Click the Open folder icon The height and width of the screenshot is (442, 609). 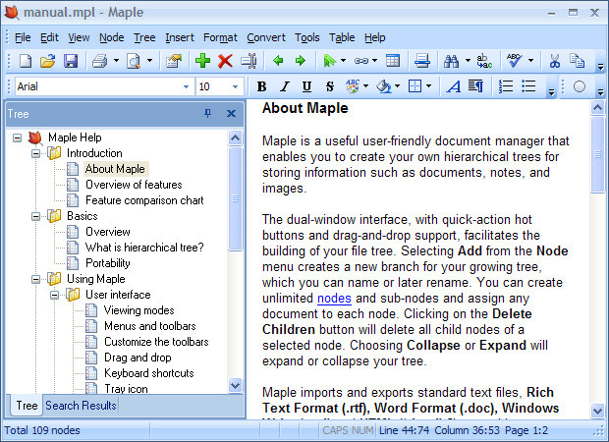point(48,61)
